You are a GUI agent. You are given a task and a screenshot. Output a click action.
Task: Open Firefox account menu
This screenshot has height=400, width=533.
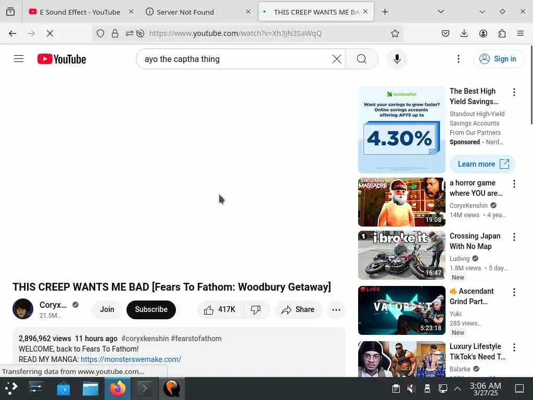(483, 33)
